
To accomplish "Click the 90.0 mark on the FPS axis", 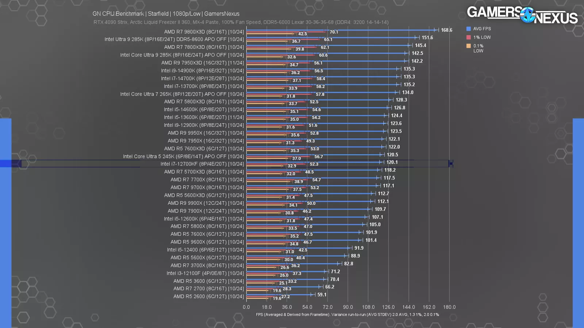I will [x=348, y=307].
